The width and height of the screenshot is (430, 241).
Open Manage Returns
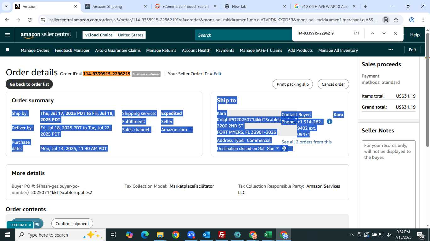tap(161, 50)
